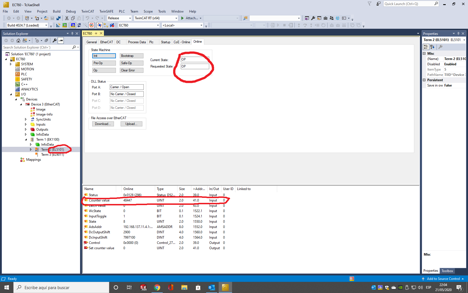Click the feedback icon beside Quick Launch
The width and height of the screenshot is (468, 293).
(378, 4)
